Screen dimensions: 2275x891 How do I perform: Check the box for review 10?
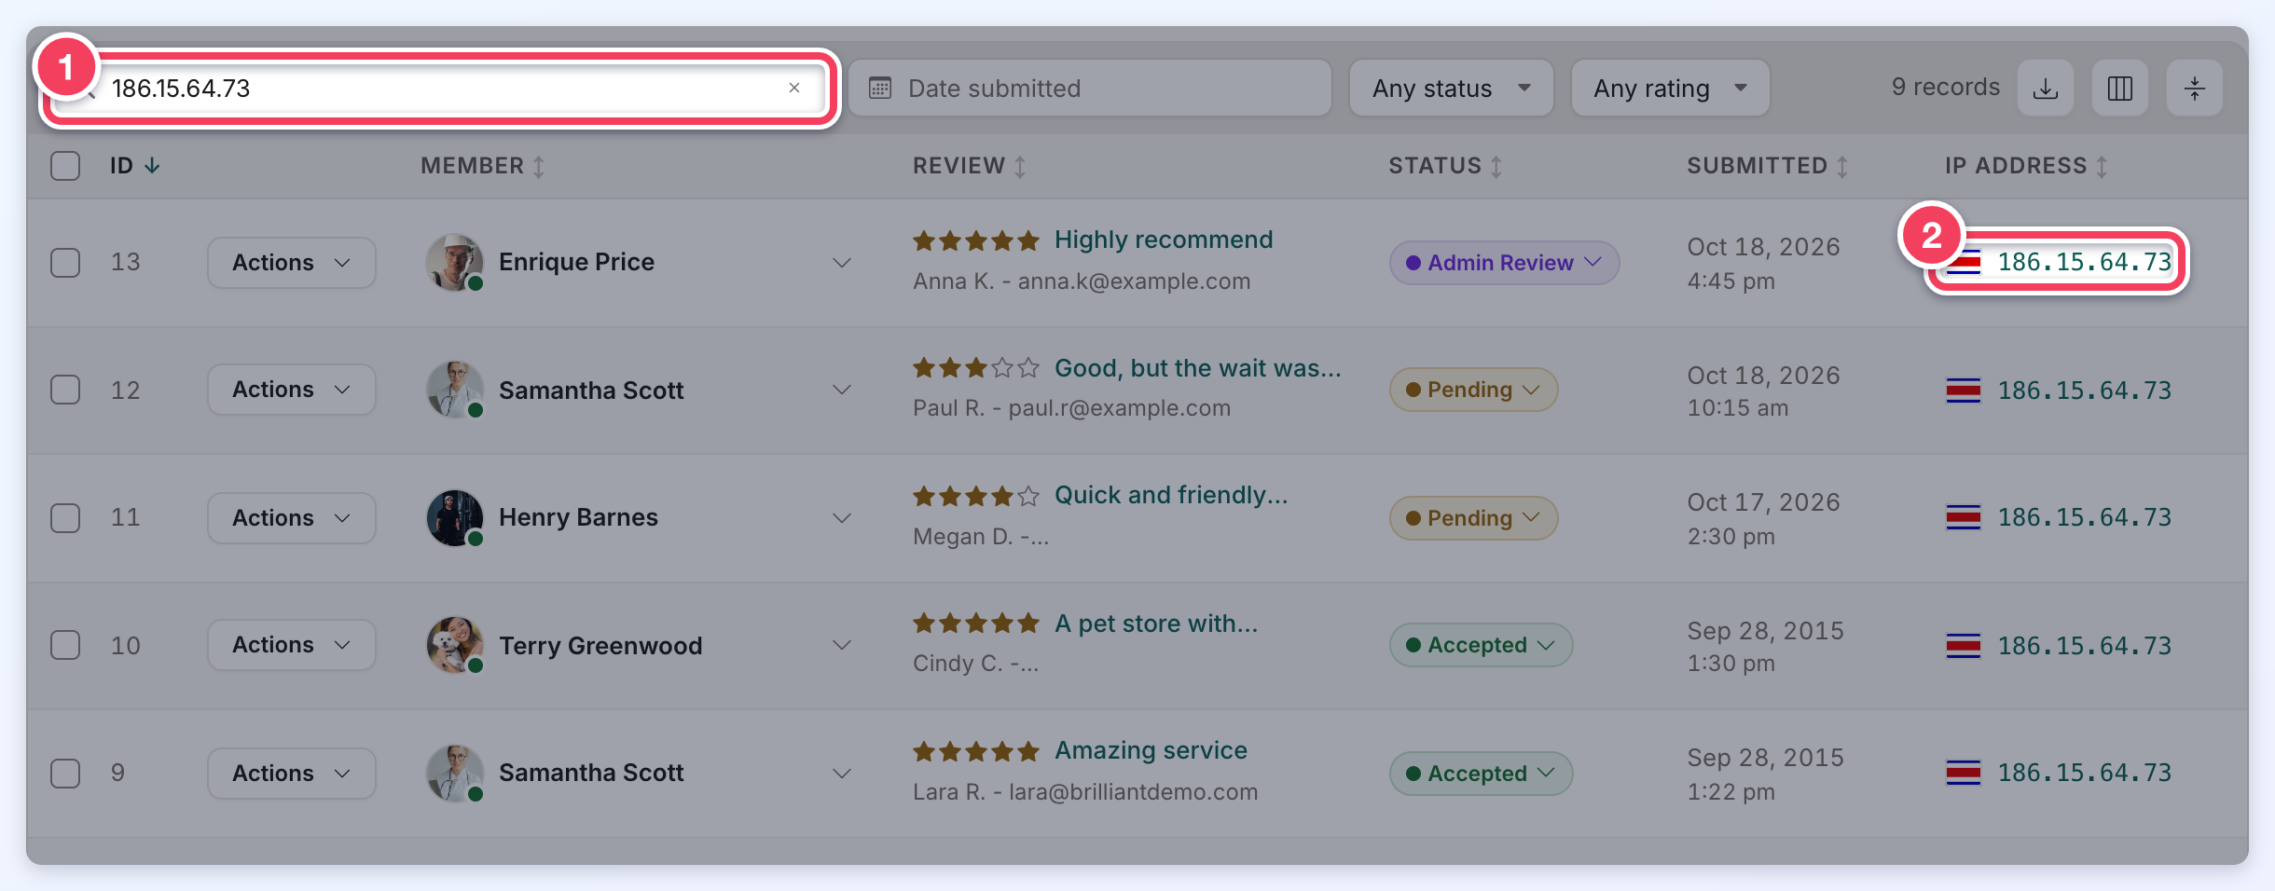[x=65, y=645]
